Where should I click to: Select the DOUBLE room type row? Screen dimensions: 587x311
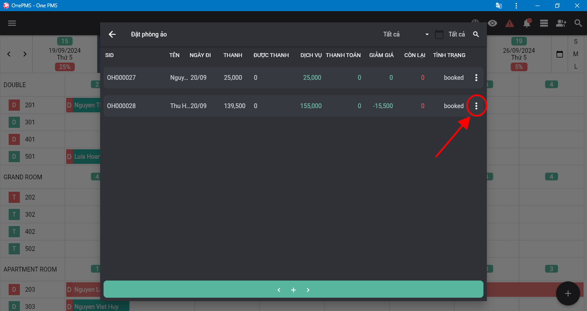pos(33,85)
